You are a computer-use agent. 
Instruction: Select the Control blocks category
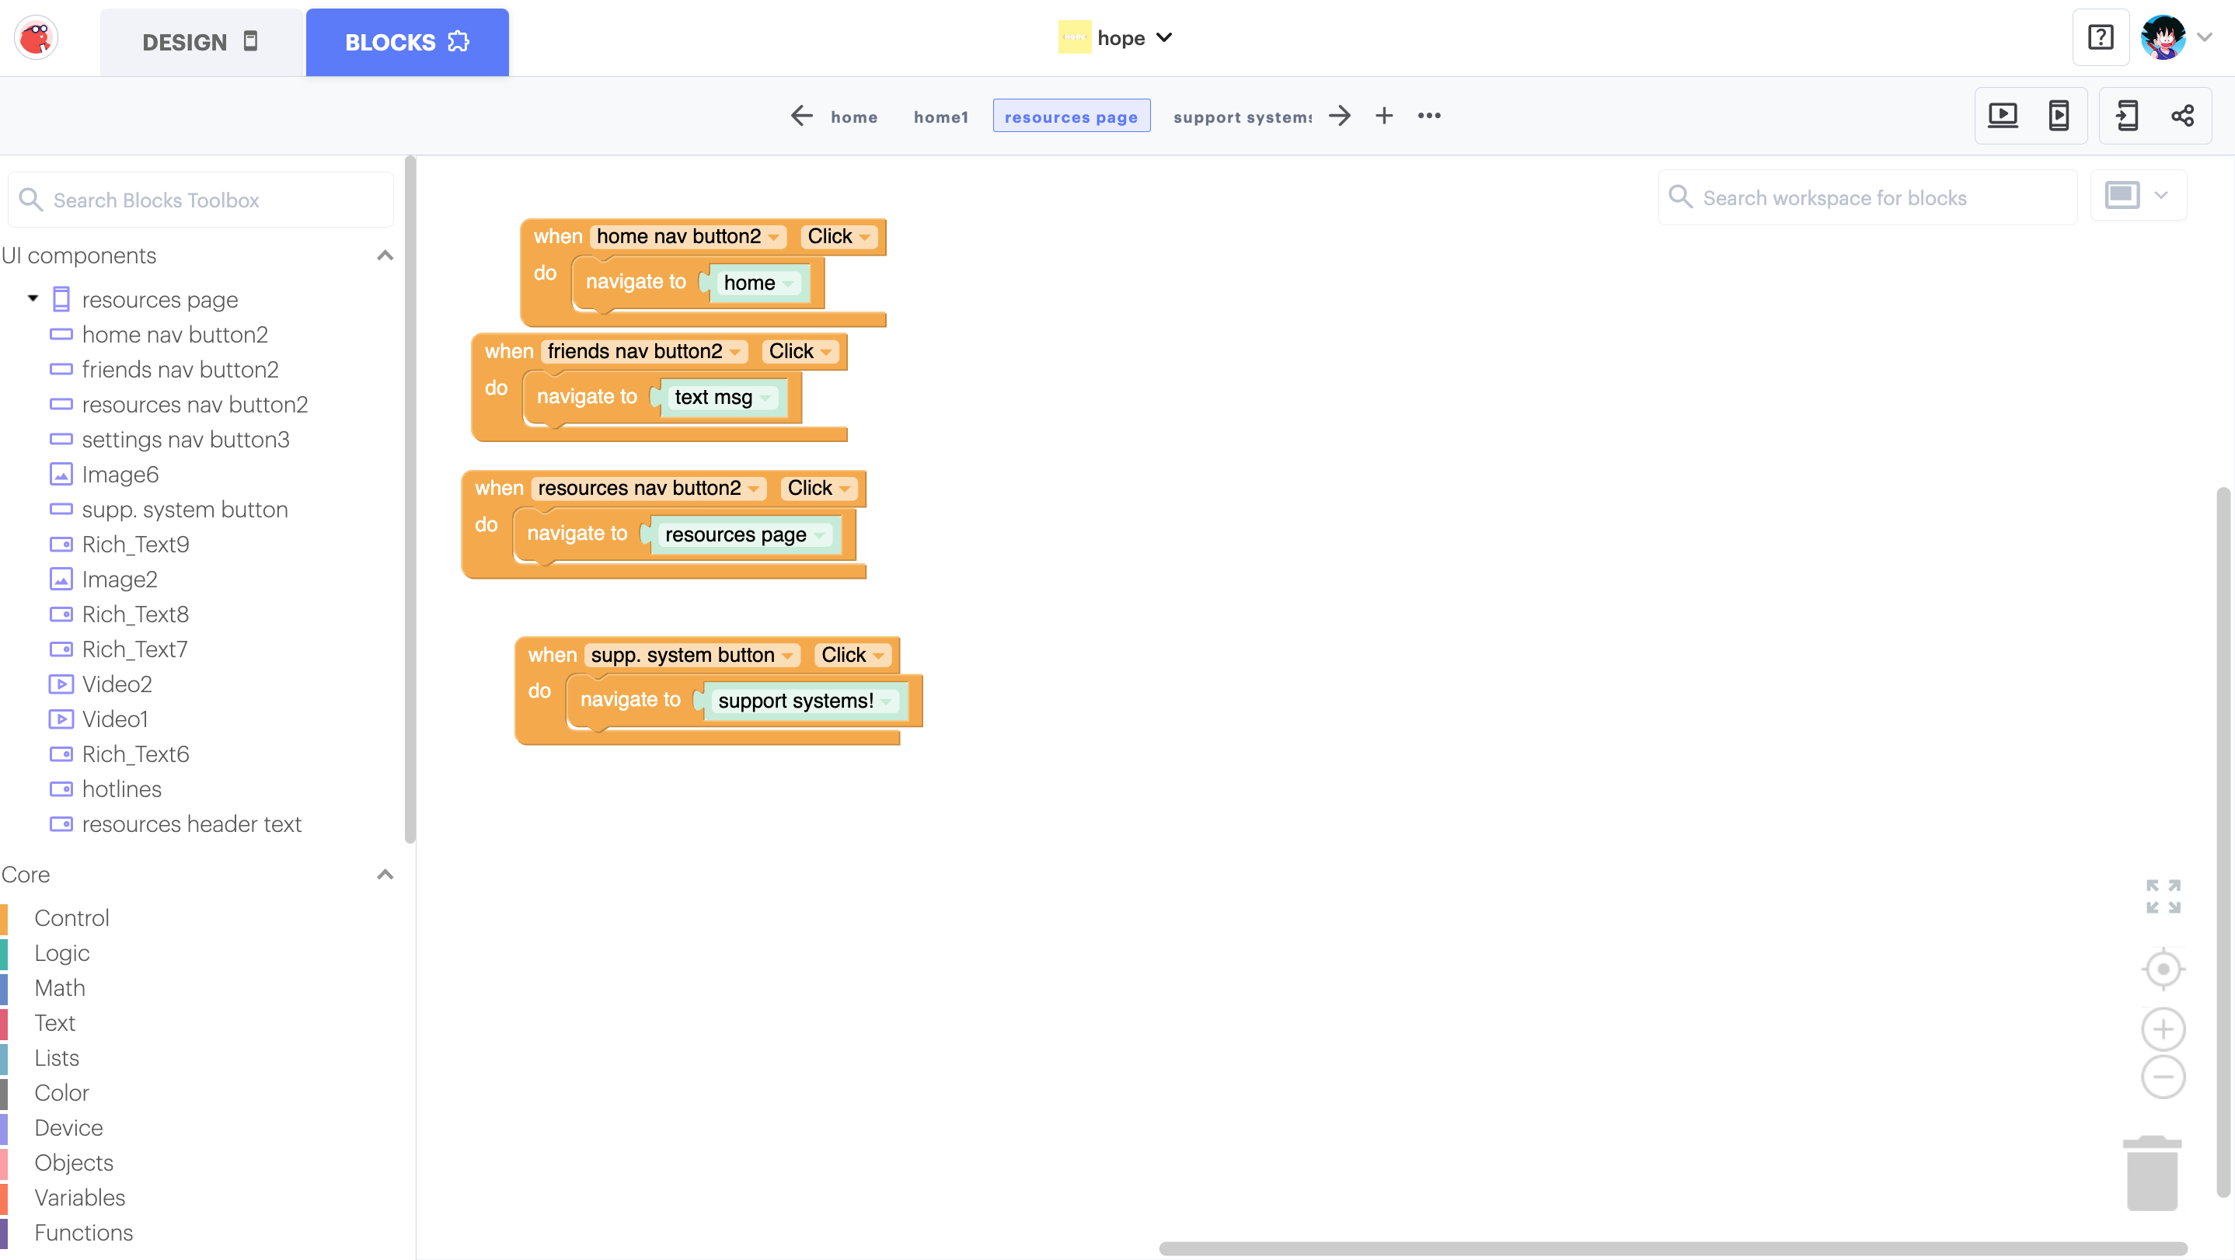click(71, 917)
